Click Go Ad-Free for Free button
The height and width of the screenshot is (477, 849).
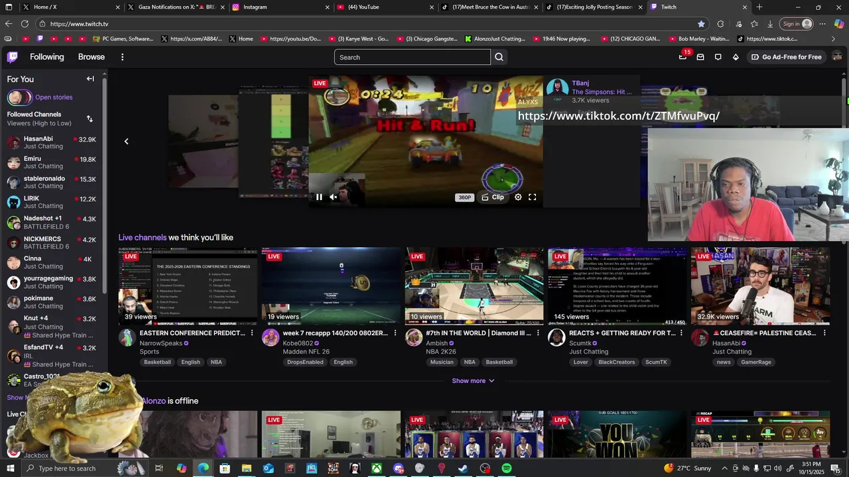[x=787, y=57]
